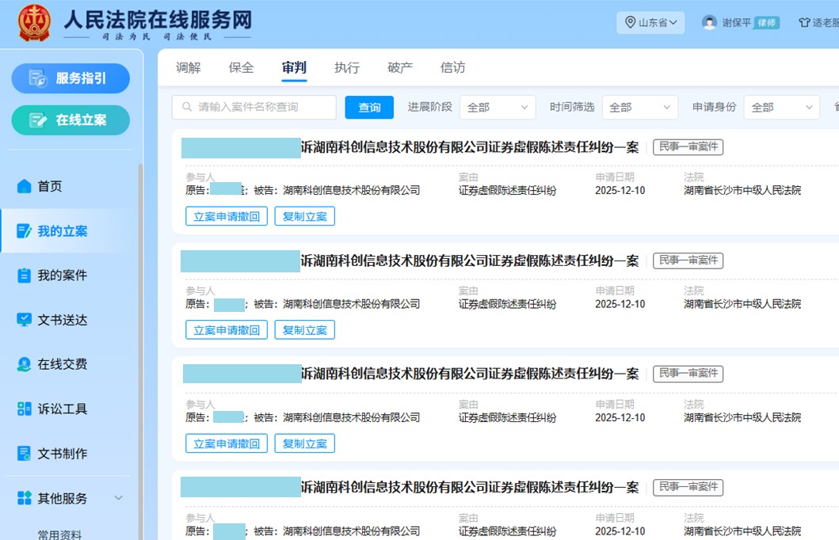
Task: Click the four-squares icon beside 其他服务
Action: click(x=24, y=498)
